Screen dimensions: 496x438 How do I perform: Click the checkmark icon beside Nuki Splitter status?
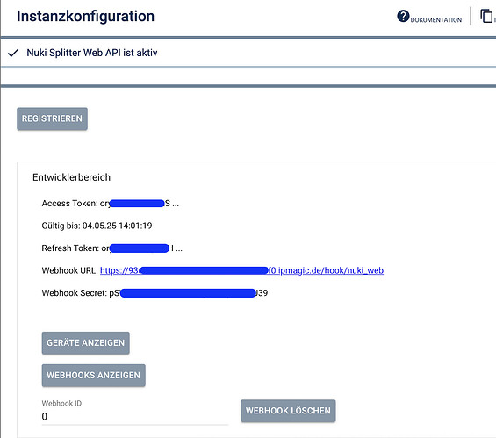point(13,53)
